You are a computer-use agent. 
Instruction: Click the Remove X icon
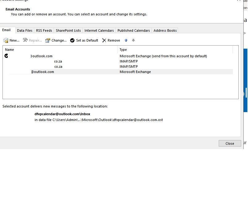tap(104, 40)
